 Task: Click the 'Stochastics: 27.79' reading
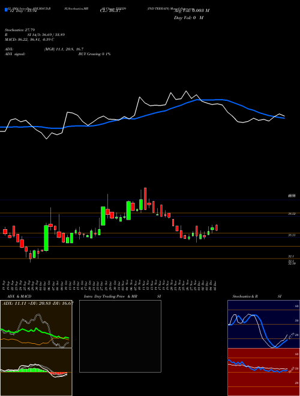20,30
